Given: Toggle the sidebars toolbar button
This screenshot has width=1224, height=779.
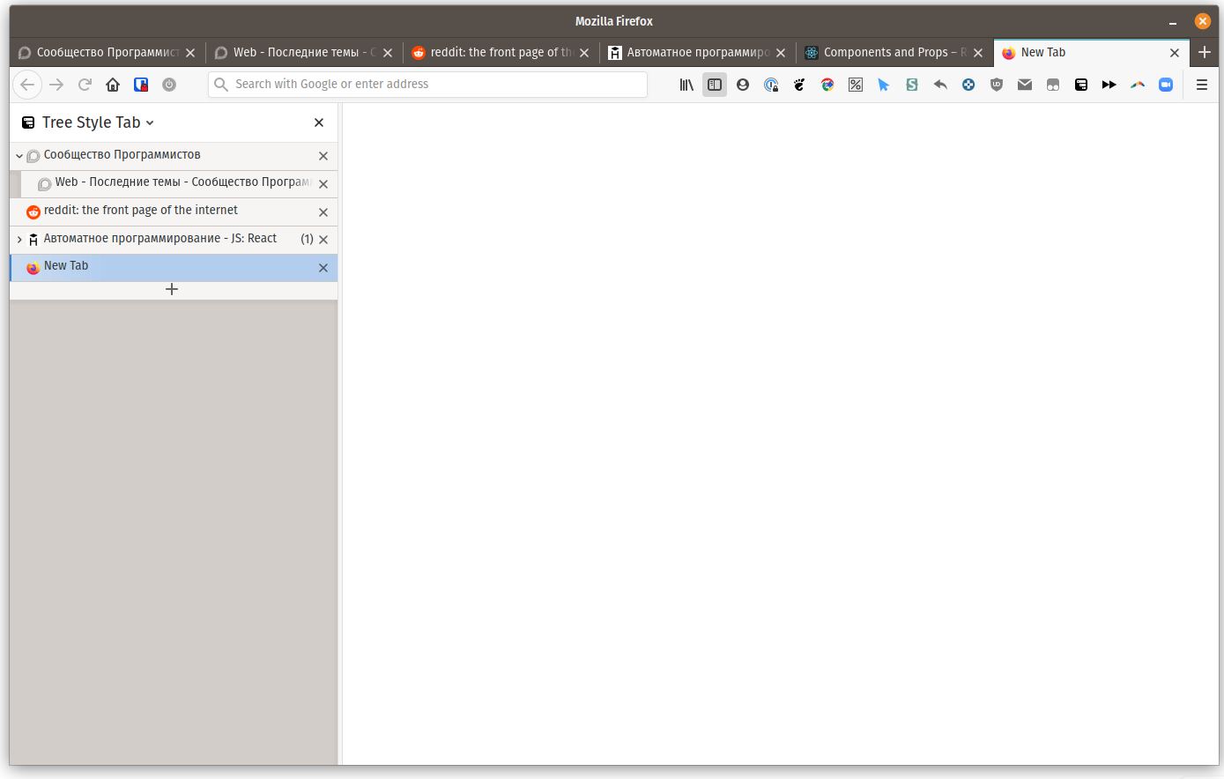Looking at the screenshot, I should pos(715,85).
